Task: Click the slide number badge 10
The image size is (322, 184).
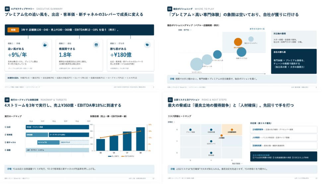Action: (x=7, y=100)
